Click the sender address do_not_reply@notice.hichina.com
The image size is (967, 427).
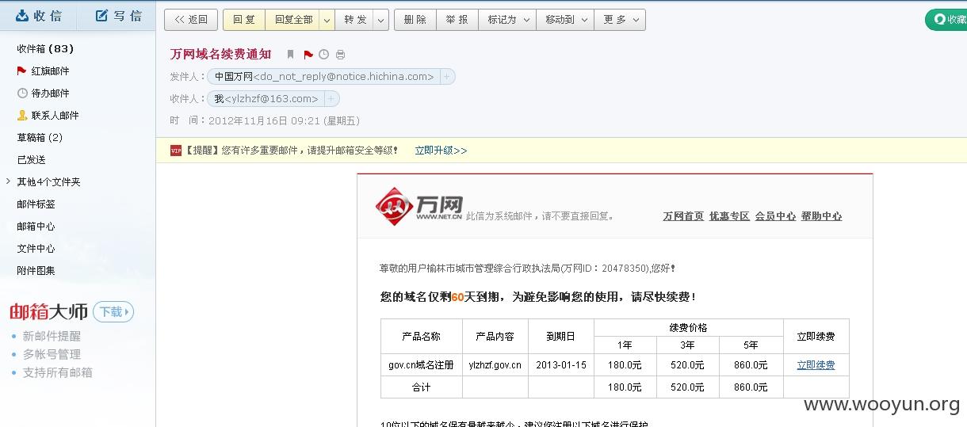pos(344,77)
